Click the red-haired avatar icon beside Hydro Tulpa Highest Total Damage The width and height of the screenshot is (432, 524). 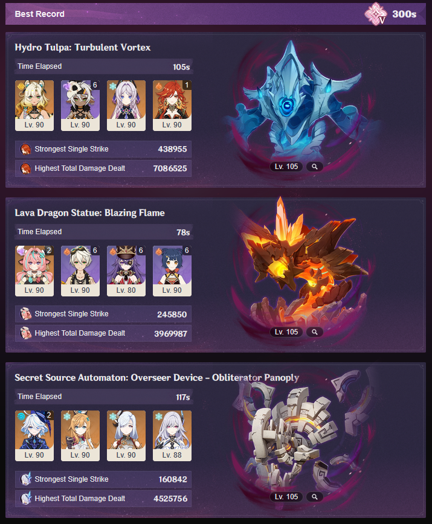tap(25, 168)
